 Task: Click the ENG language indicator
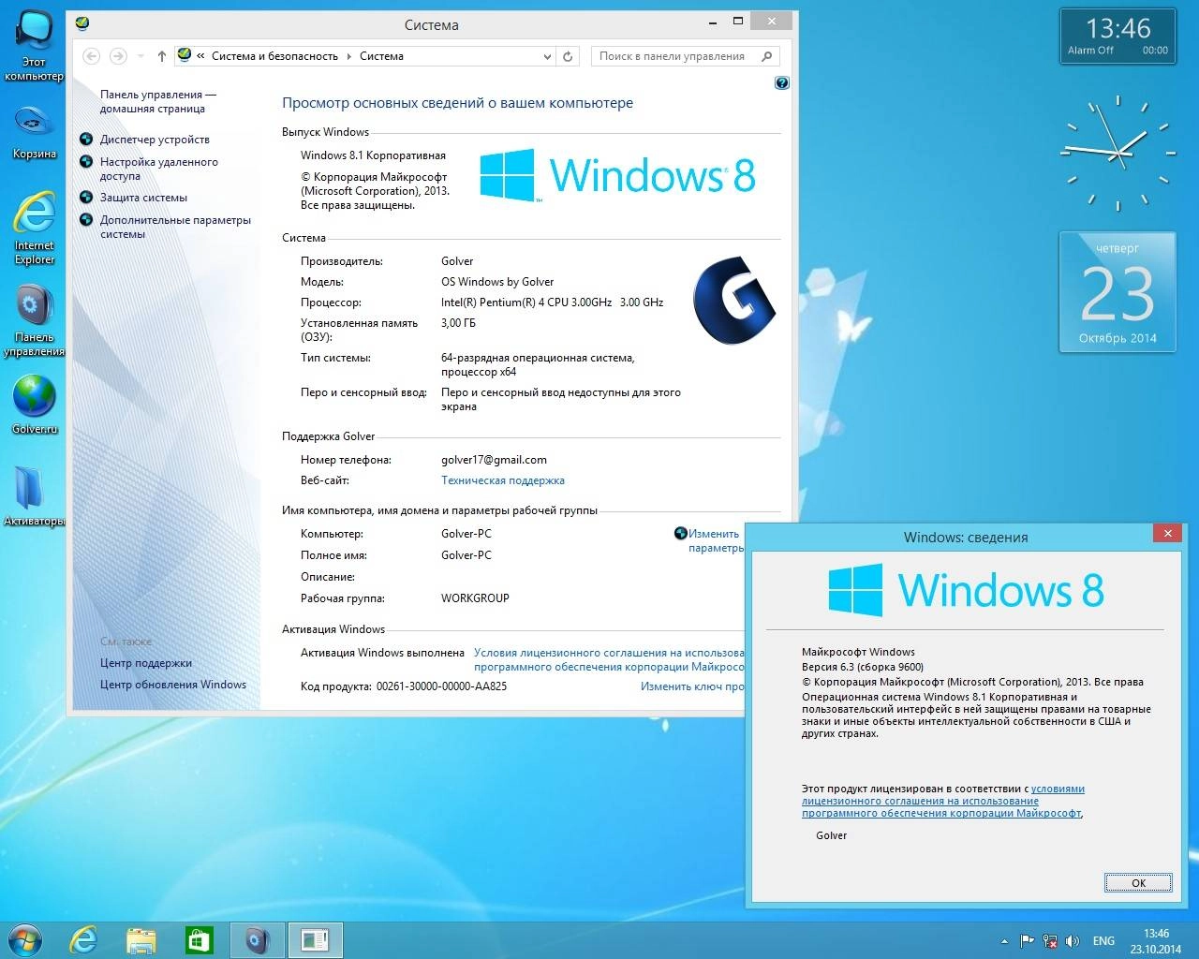point(1103,941)
